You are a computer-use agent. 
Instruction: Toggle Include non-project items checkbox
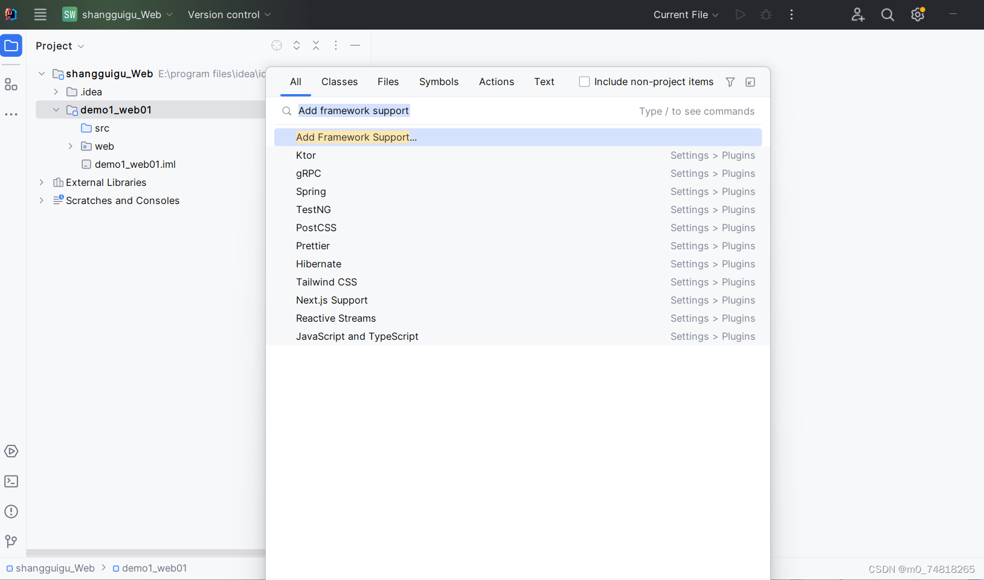point(584,81)
